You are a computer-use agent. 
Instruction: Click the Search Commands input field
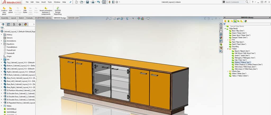pyautogui.click(x=235, y=2)
